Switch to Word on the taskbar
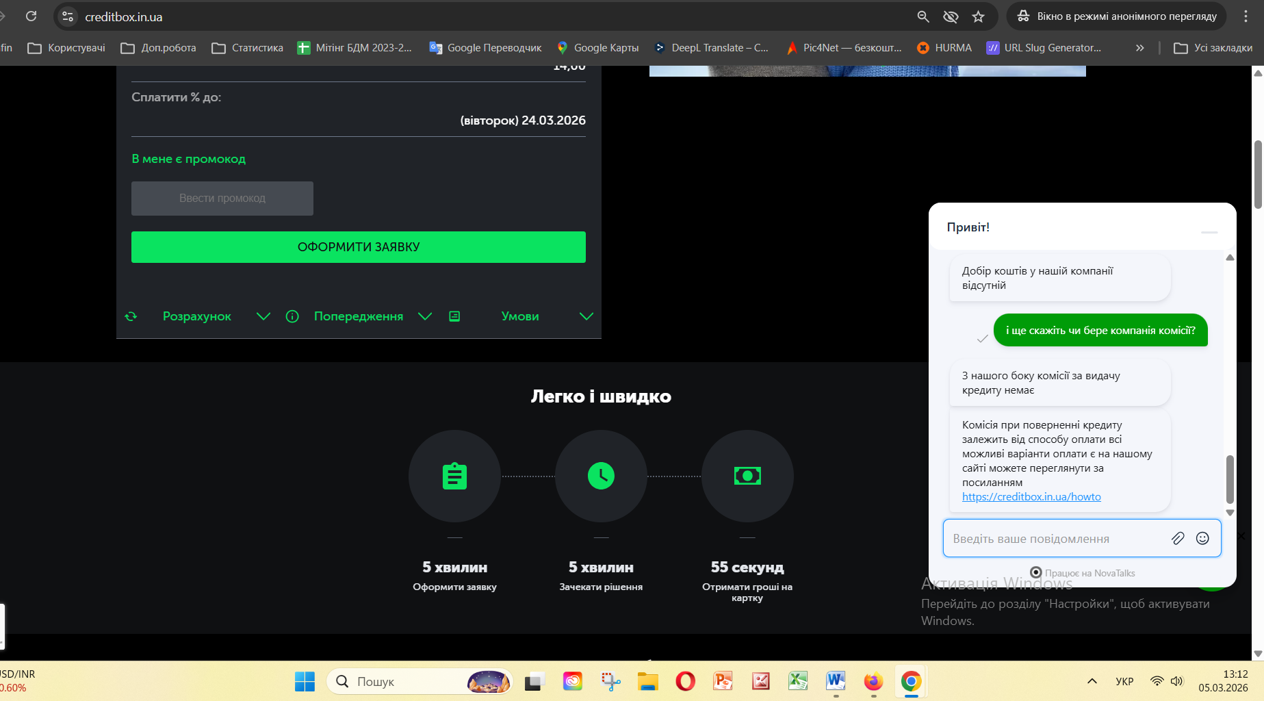Screen dimensions: 1264x701 coord(836,681)
